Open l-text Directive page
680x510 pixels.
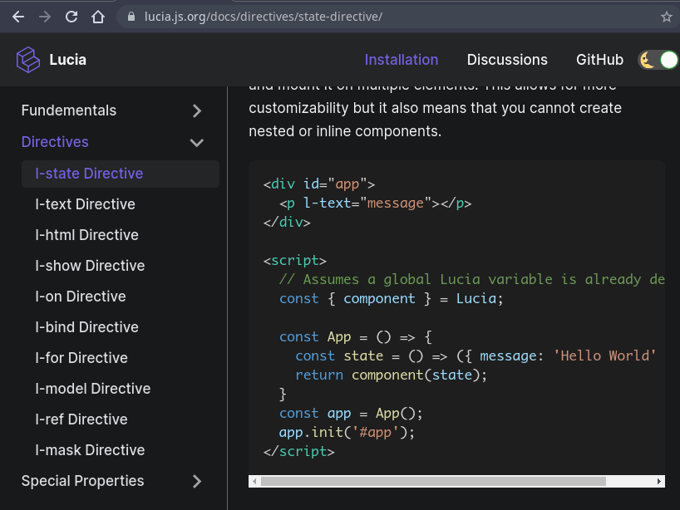pos(85,204)
